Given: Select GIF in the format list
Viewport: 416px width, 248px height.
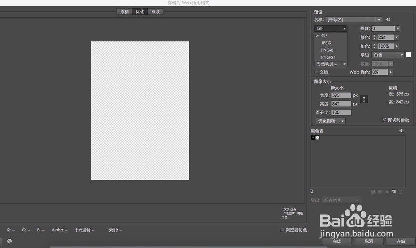Looking at the screenshot, I should click(331, 35).
